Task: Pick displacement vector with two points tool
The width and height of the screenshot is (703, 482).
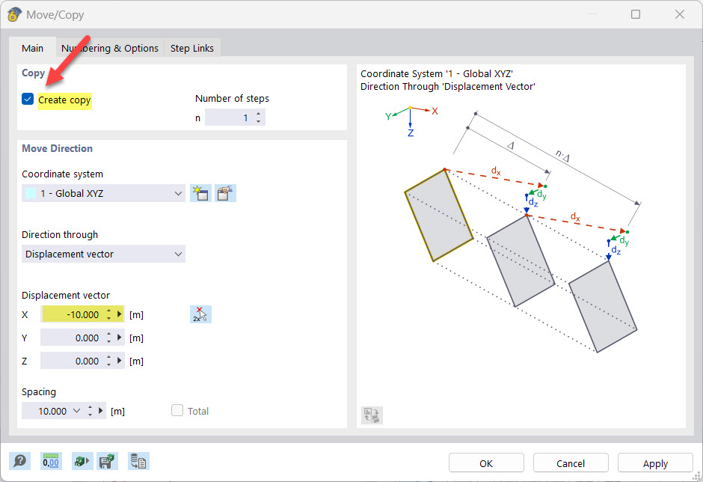Action: pyautogui.click(x=200, y=314)
